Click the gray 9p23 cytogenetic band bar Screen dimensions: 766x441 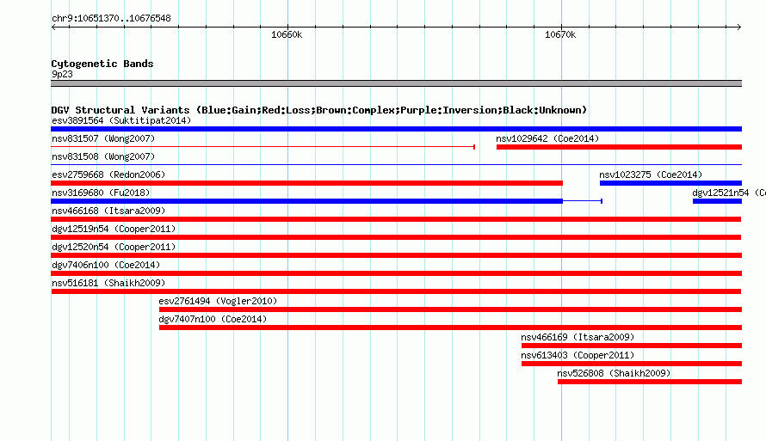coord(396,83)
